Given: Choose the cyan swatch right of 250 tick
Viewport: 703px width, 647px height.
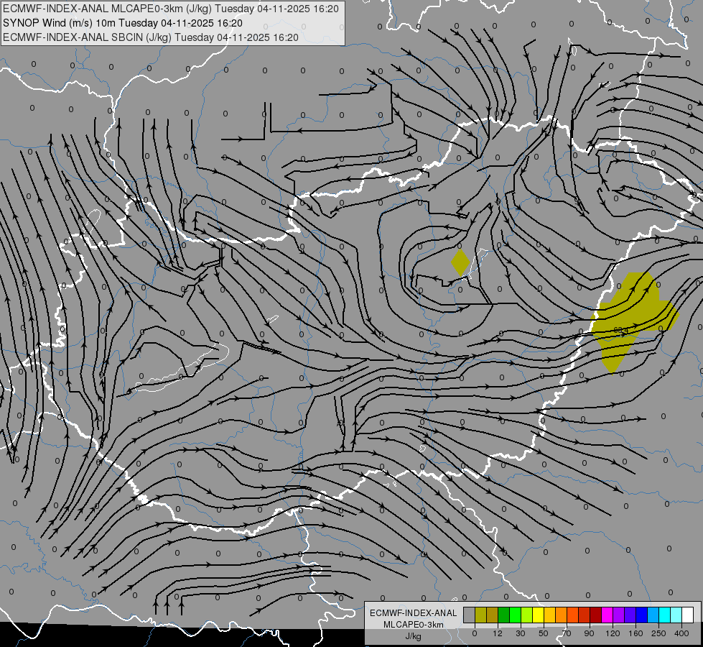Looking at the screenshot, I should tap(664, 615).
